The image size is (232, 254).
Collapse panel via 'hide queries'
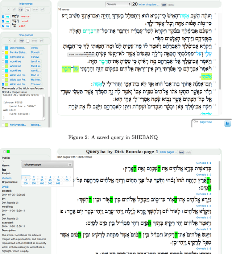(x=26, y=35)
